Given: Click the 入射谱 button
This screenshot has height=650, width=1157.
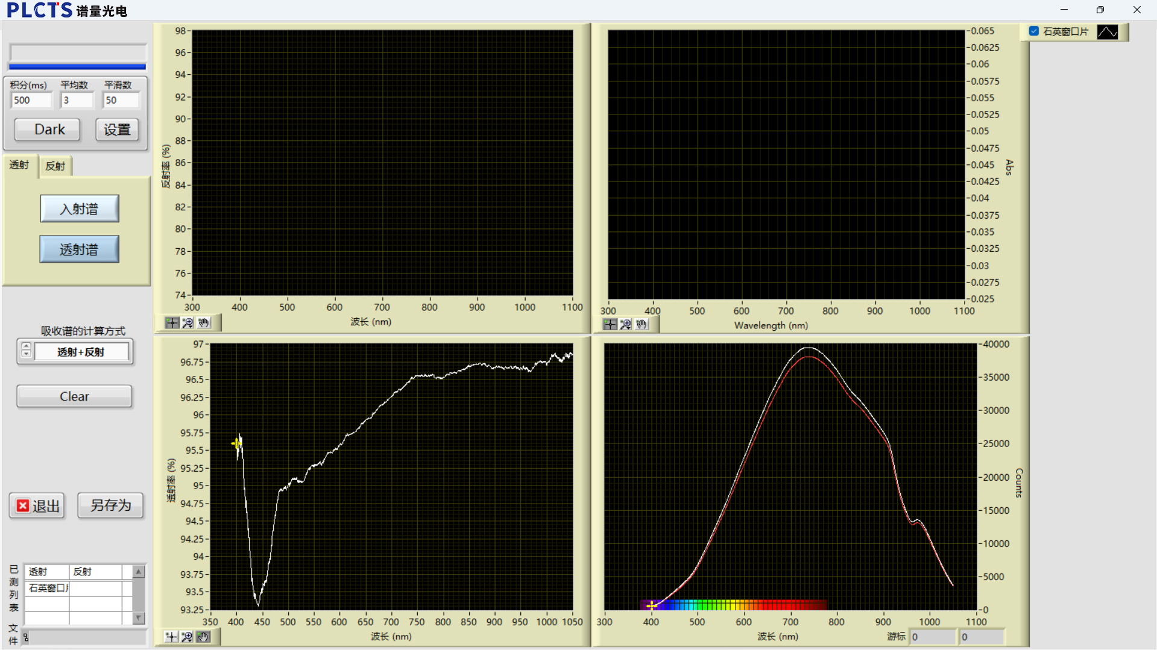Looking at the screenshot, I should [x=80, y=209].
